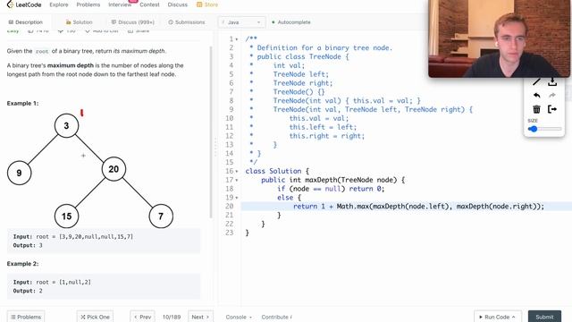Click tree node 3 in Example 1

coord(66,125)
